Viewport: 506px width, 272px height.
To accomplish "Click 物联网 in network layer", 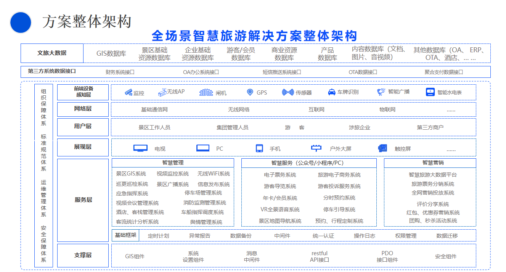I will (x=387, y=109).
